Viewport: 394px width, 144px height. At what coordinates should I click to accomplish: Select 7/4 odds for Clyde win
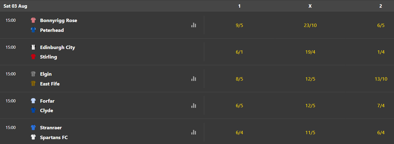point(380,106)
